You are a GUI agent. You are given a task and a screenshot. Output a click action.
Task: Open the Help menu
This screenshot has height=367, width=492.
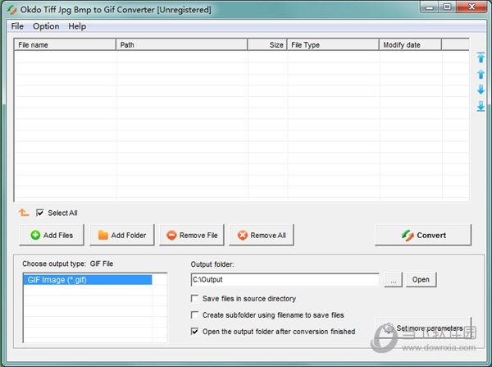[x=77, y=26]
